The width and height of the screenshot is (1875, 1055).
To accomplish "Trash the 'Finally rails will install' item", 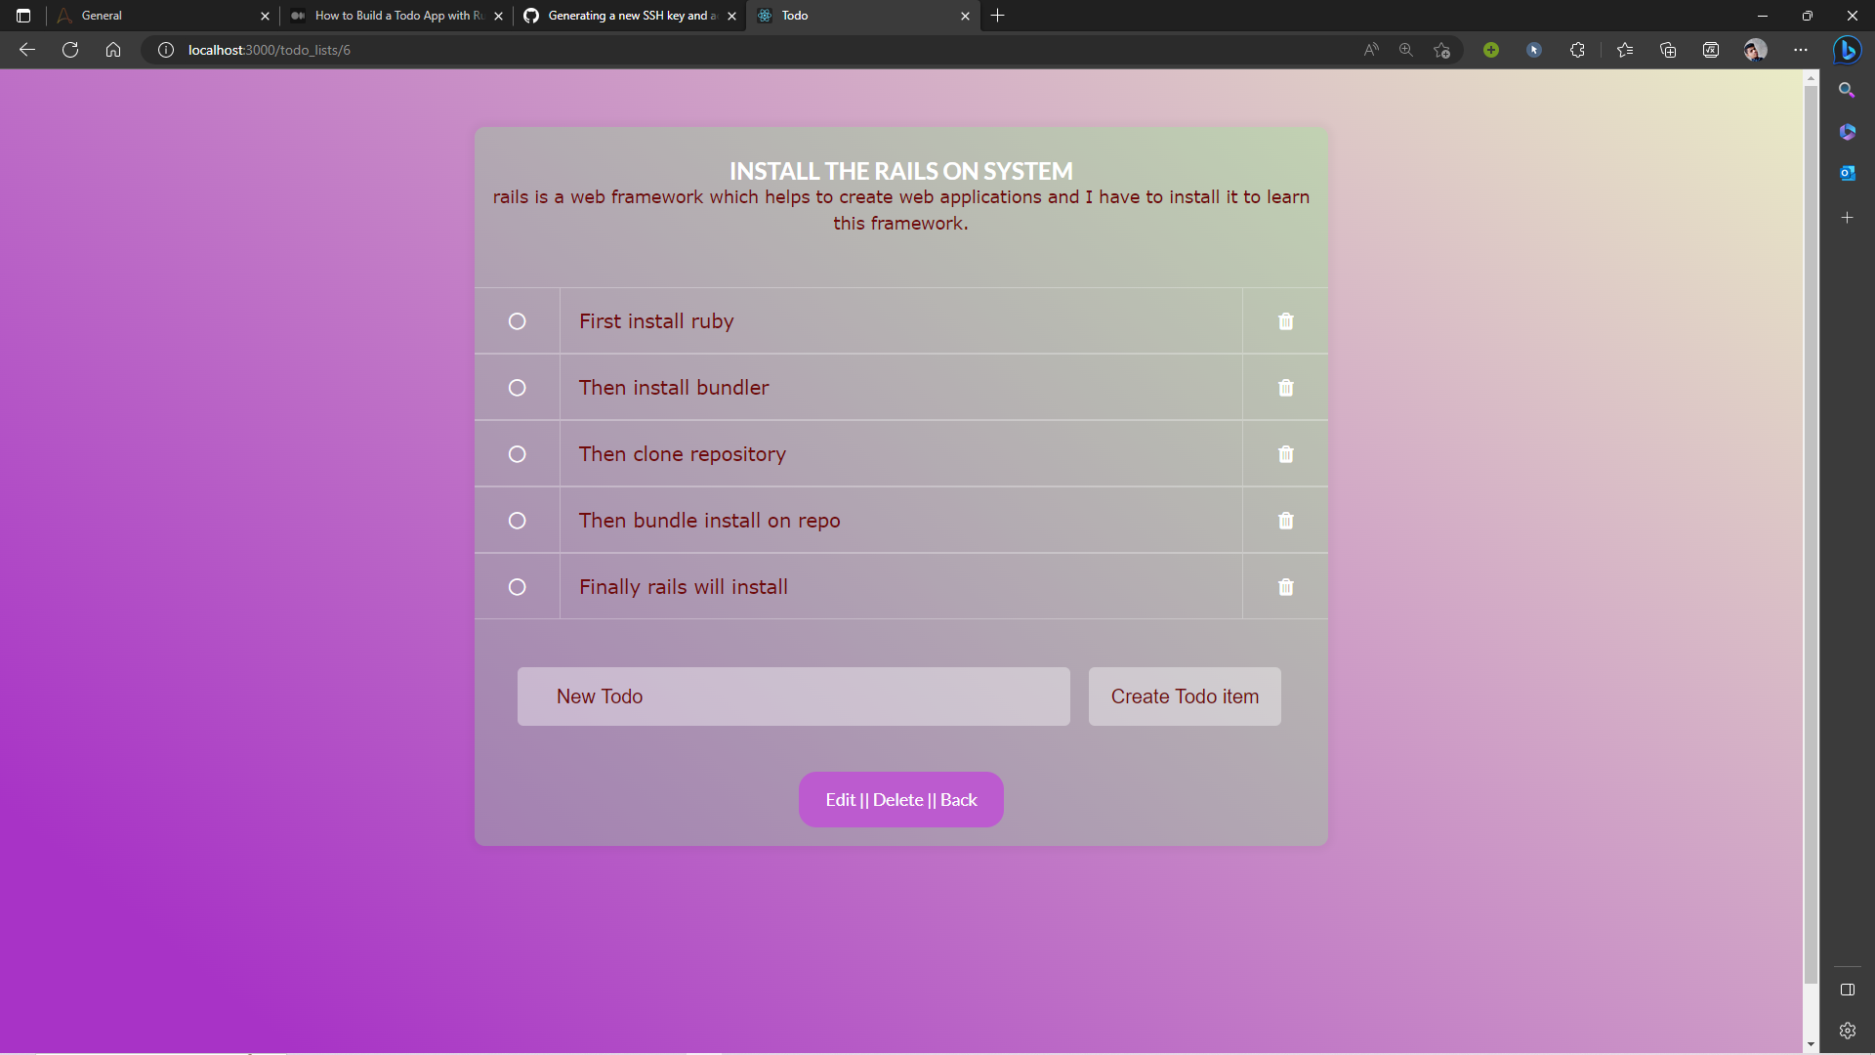I will click(1285, 587).
